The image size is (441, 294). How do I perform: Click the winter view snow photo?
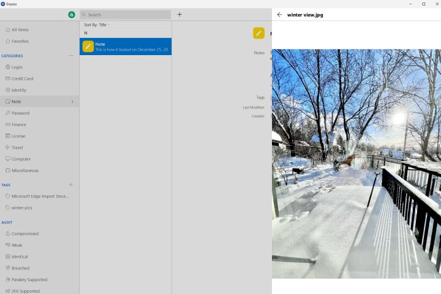click(x=356, y=164)
